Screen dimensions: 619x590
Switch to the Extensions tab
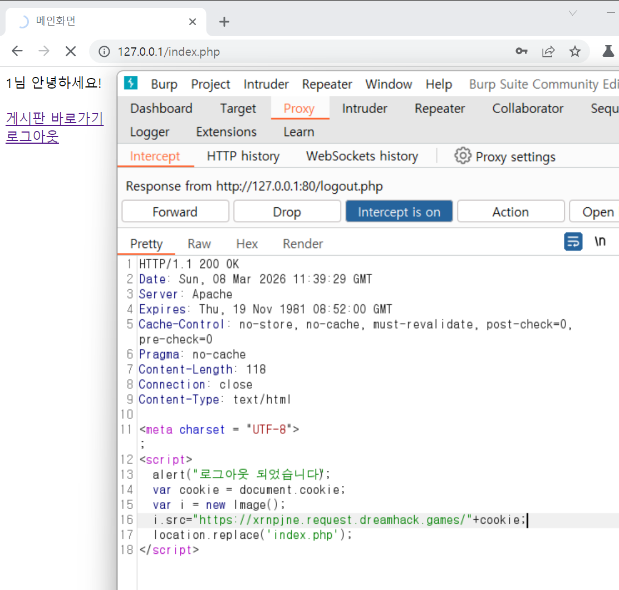point(226,132)
